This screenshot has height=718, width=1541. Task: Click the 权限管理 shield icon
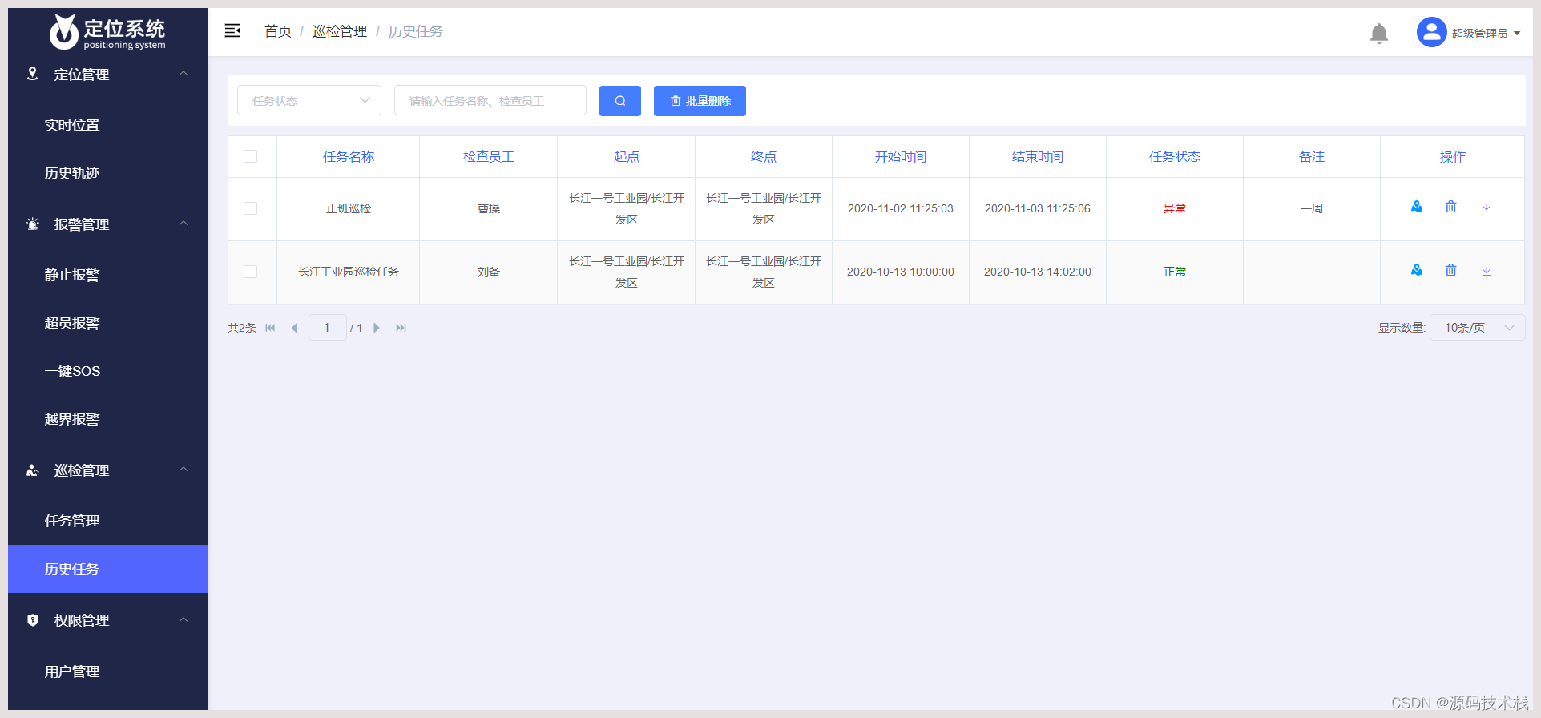pos(32,620)
